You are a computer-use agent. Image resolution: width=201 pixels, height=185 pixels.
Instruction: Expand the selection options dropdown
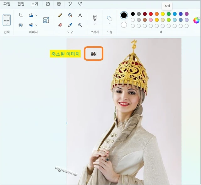(x=7, y=24)
